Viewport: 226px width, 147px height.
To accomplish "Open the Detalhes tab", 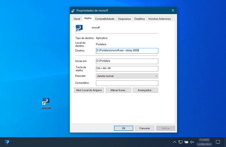I will [x=139, y=19].
